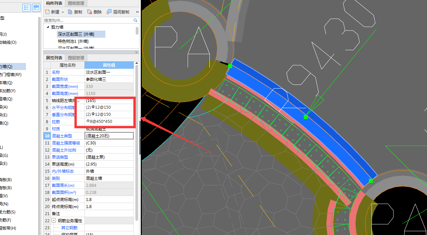
Task: Click the 垂直分布钢筋 value cell
Action: click(x=109, y=114)
